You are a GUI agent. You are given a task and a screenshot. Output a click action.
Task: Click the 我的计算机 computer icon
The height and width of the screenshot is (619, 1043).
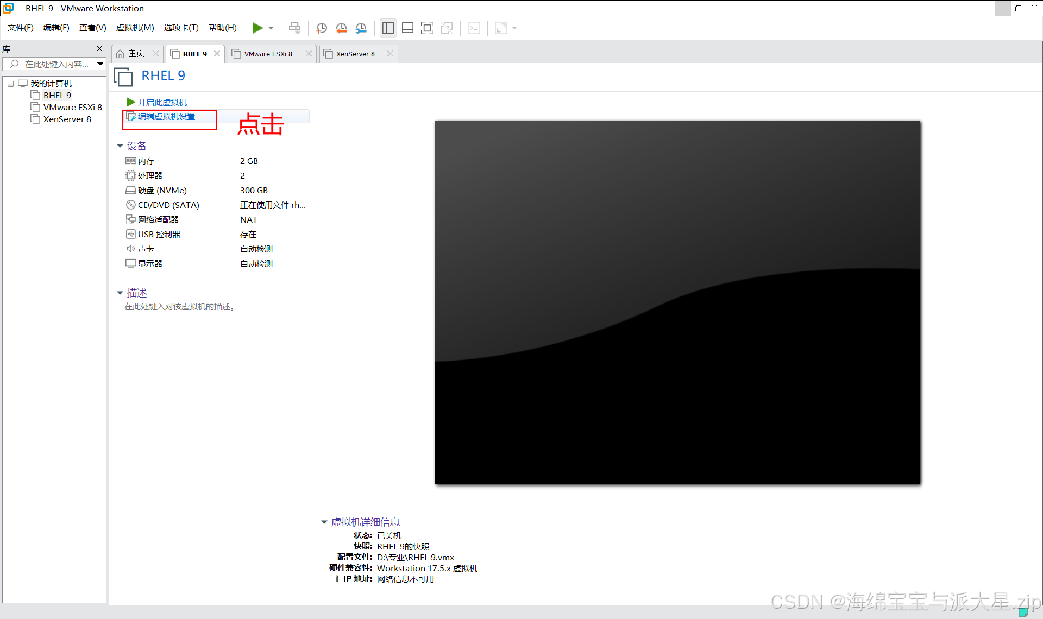coord(23,83)
